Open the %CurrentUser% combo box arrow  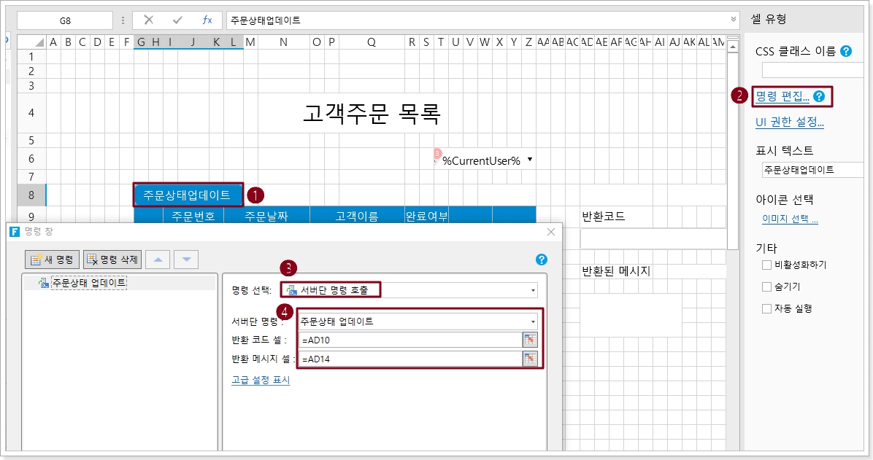pyautogui.click(x=529, y=160)
